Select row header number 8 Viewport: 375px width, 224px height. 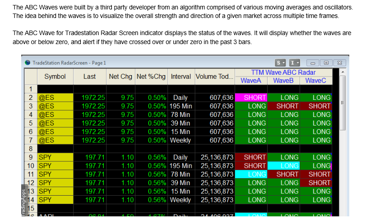click(x=31, y=149)
